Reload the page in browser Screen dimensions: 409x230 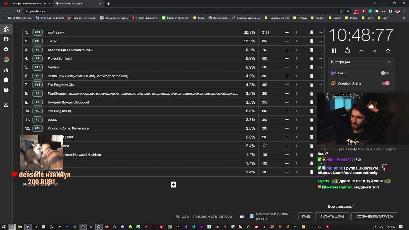(18, 11)
